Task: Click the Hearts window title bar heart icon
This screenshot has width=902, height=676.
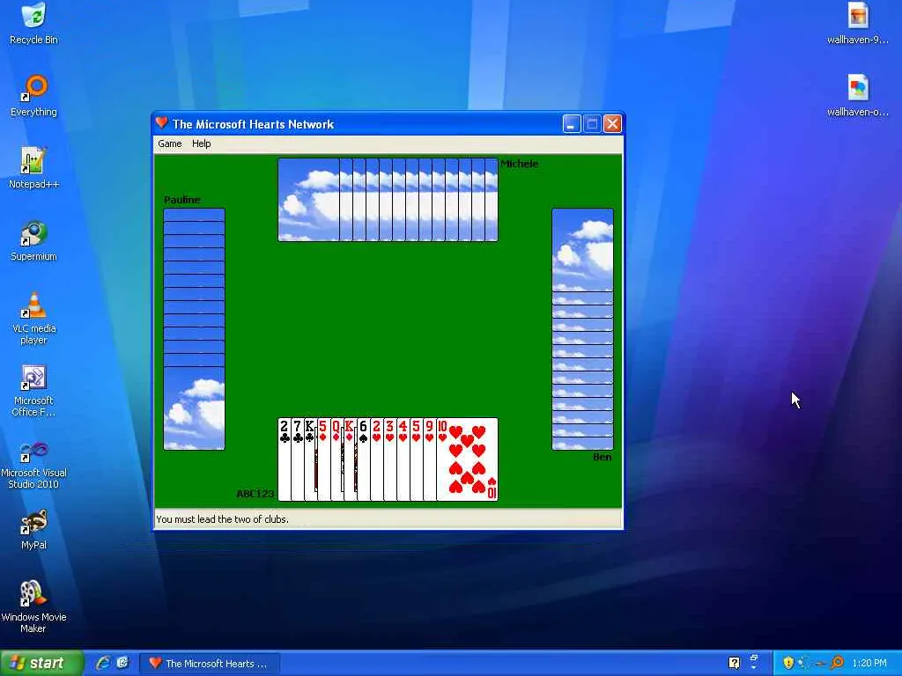Action: coord(162,123)
